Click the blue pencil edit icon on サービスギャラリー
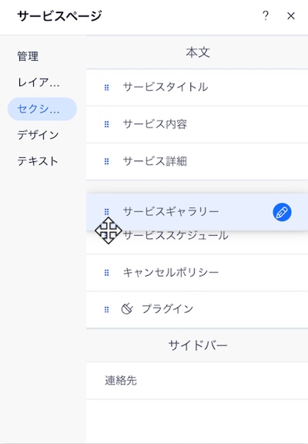This screenshot has height=444, width=308. pos(282,213)
